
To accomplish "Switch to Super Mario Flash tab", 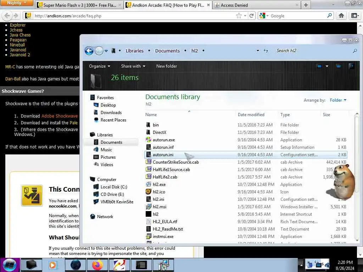I will (79, 5).
